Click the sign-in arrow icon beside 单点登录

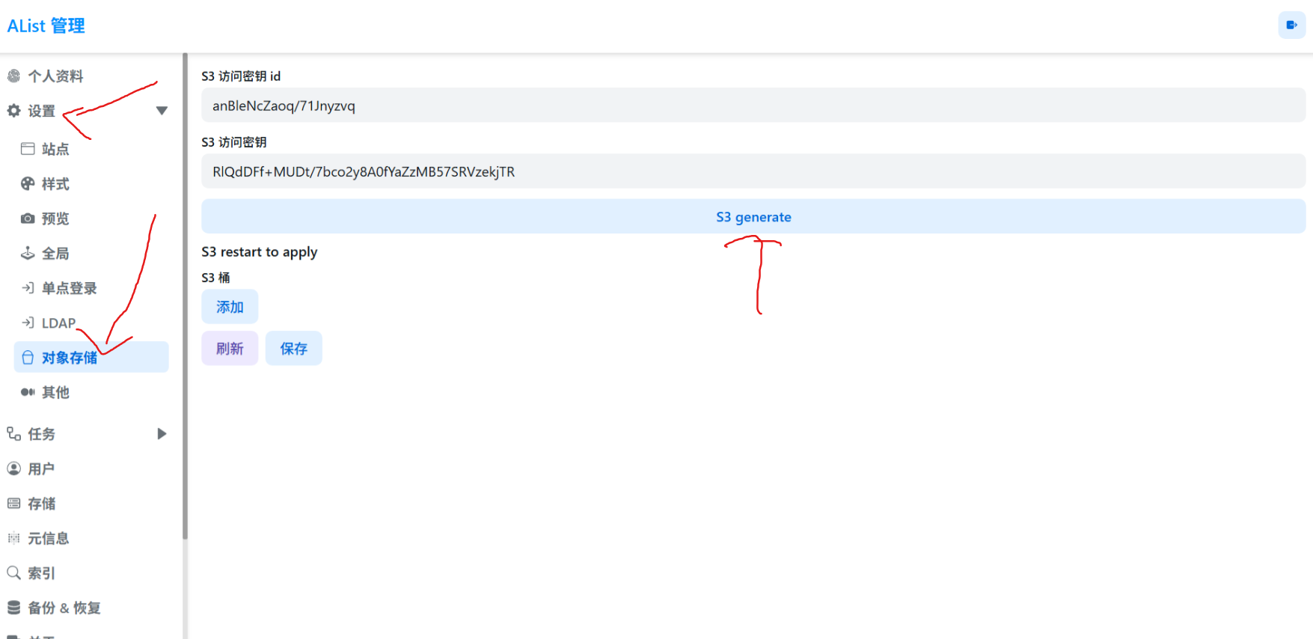(x=28, y=288)
